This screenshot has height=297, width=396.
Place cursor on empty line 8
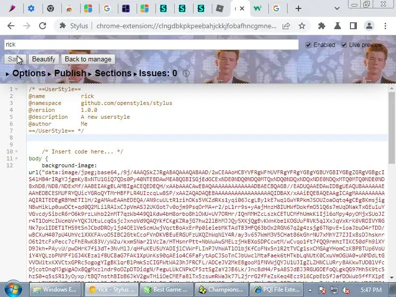207,138
